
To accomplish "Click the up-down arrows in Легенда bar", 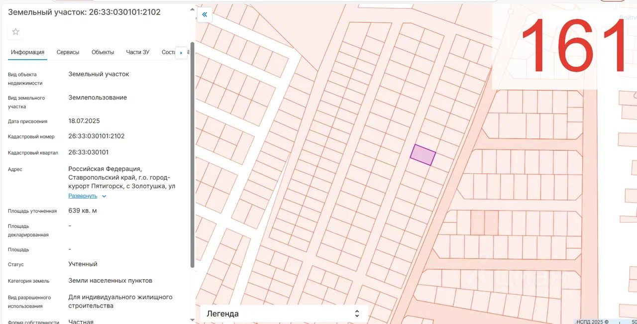I will (357, 314).
